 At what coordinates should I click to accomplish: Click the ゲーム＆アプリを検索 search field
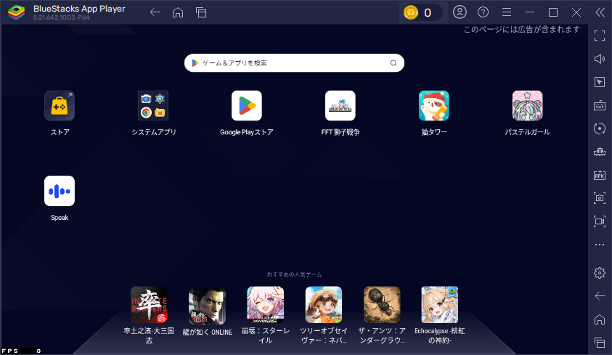click(294, 63)
